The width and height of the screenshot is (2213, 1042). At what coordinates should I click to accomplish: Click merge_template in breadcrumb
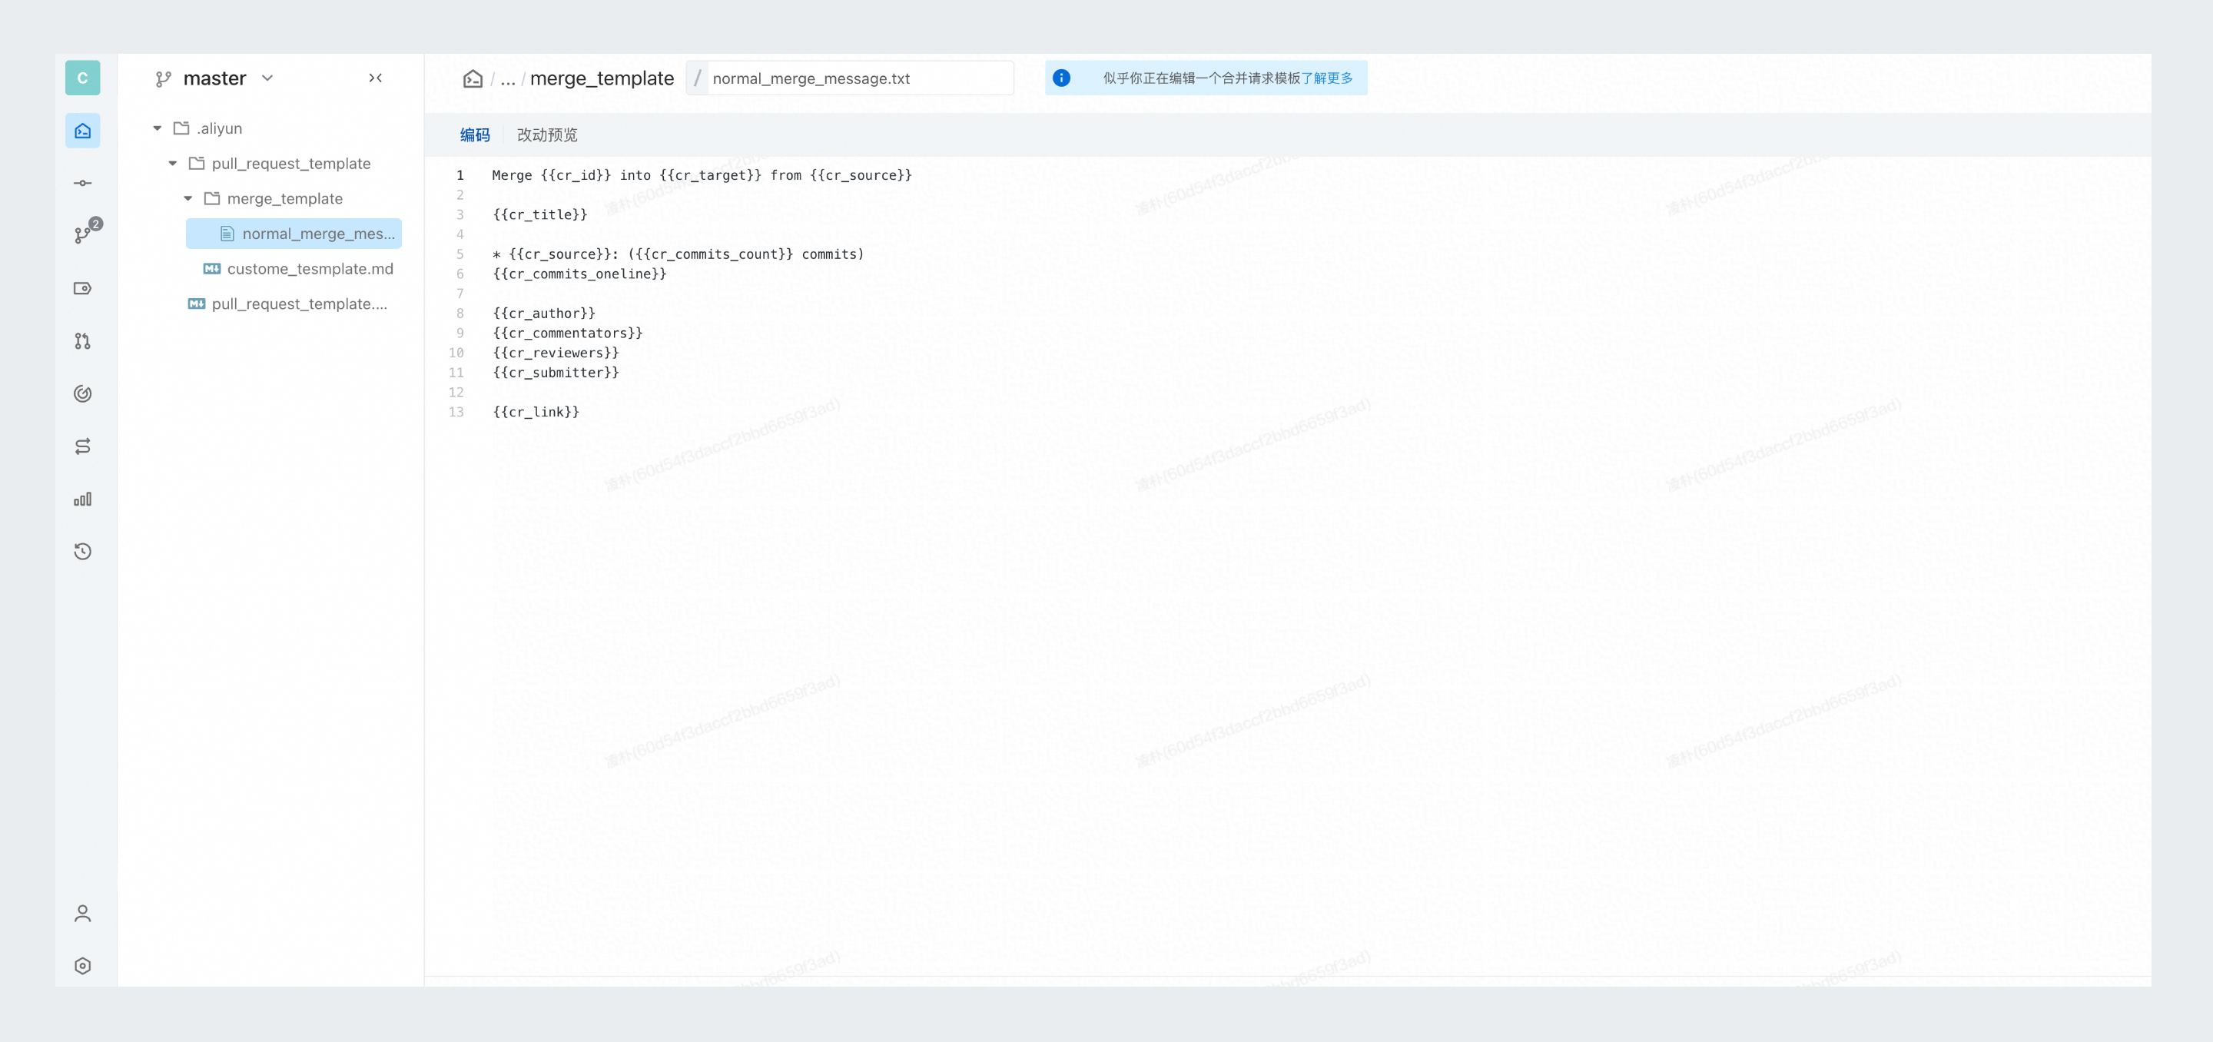(602, 78)
